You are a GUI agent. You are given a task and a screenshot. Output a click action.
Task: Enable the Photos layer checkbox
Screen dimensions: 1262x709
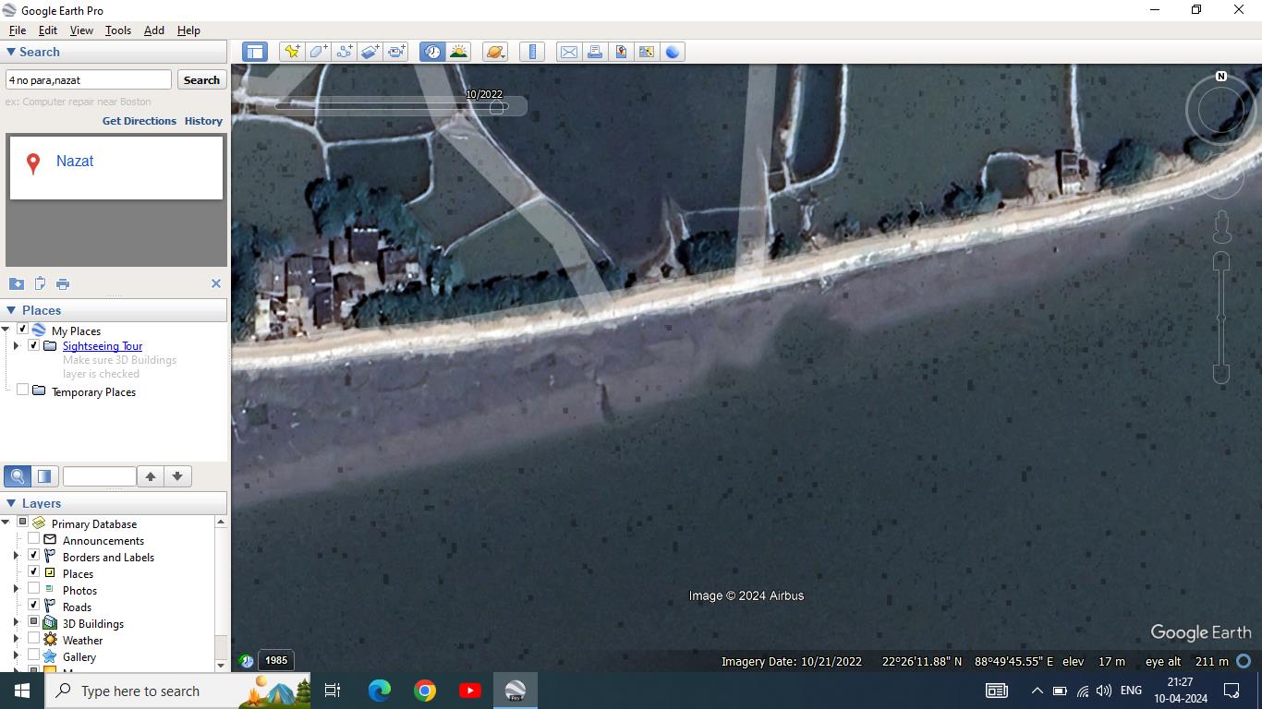[34, 590]
